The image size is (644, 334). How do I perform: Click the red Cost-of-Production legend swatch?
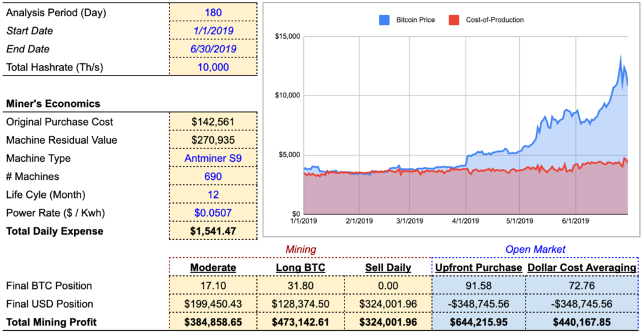pos(455,20)
